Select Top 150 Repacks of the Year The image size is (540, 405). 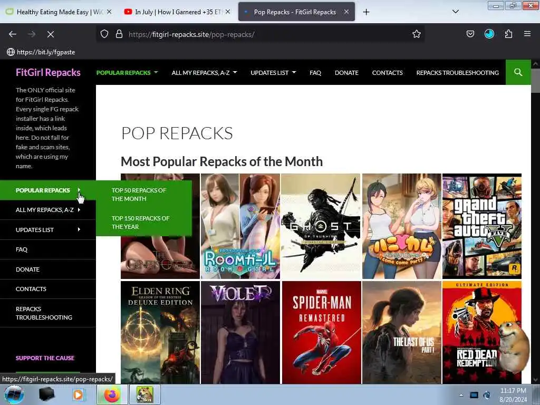(x=140, y=223)
